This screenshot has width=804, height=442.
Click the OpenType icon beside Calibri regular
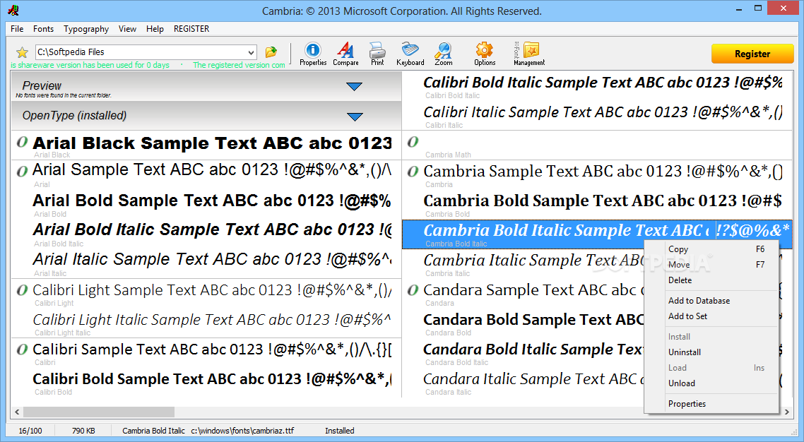(22, 350)
